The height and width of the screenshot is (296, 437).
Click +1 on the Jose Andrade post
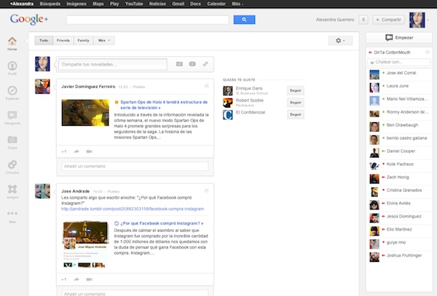[64, 279]
